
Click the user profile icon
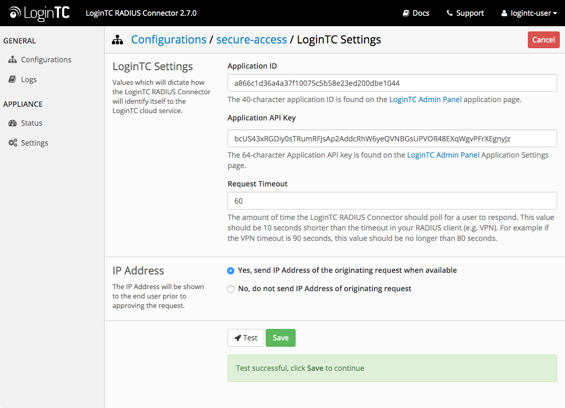(x=504, y=13)
